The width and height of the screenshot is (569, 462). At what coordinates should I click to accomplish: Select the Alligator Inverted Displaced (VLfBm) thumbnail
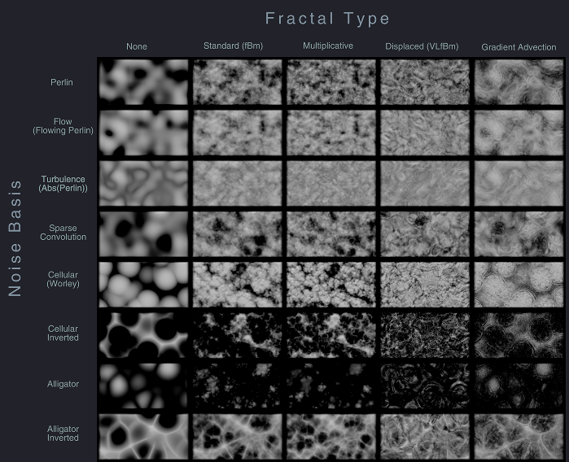tap(425, 437)
